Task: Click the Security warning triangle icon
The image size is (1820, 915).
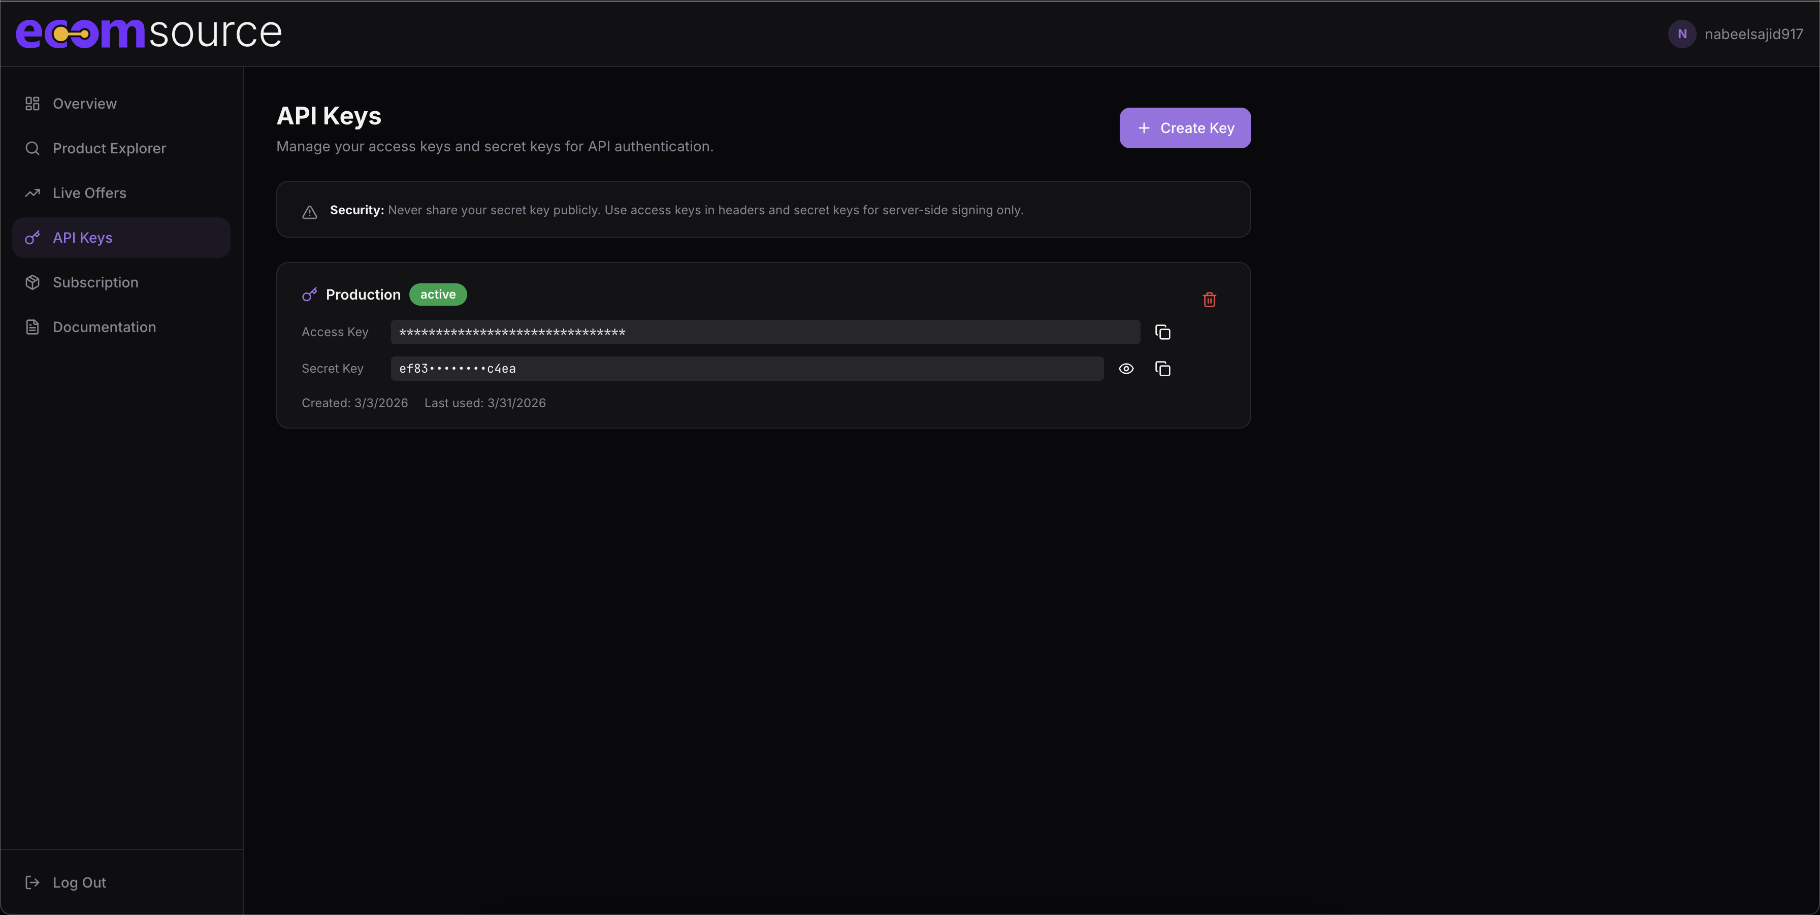Action: [309, 212]
